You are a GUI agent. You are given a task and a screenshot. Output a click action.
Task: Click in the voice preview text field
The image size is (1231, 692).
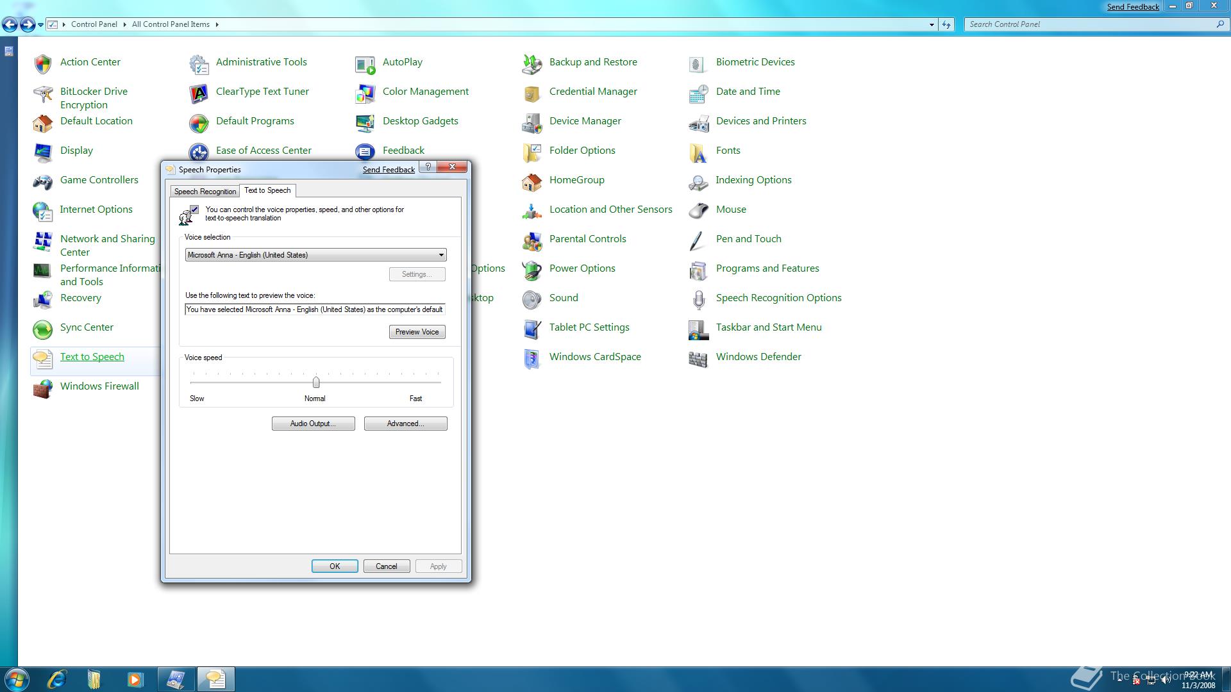(x=315, y=309)
